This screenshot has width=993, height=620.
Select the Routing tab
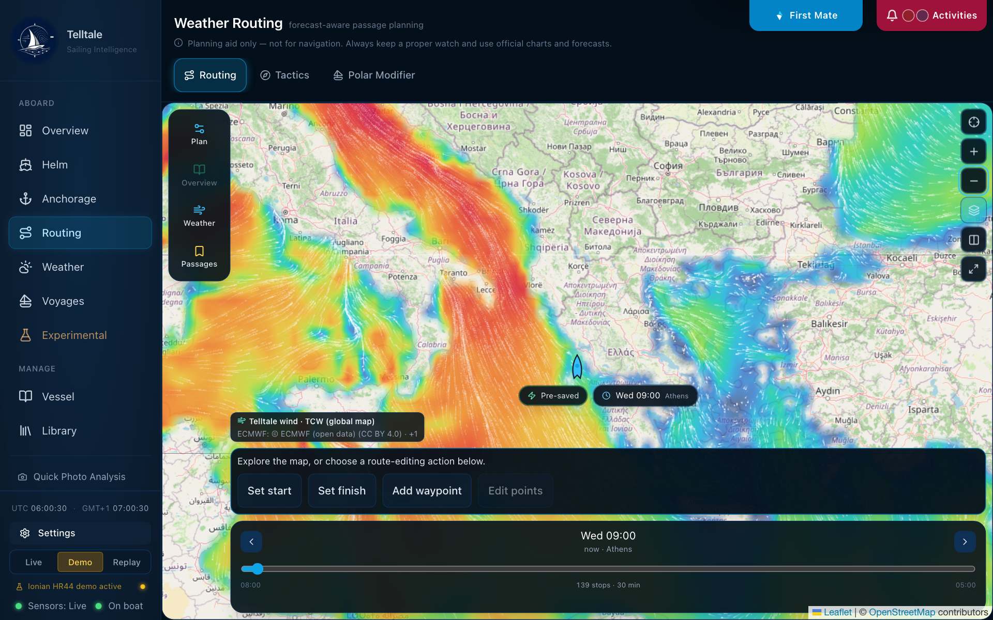pyautogui.click(x=210, y=75)
